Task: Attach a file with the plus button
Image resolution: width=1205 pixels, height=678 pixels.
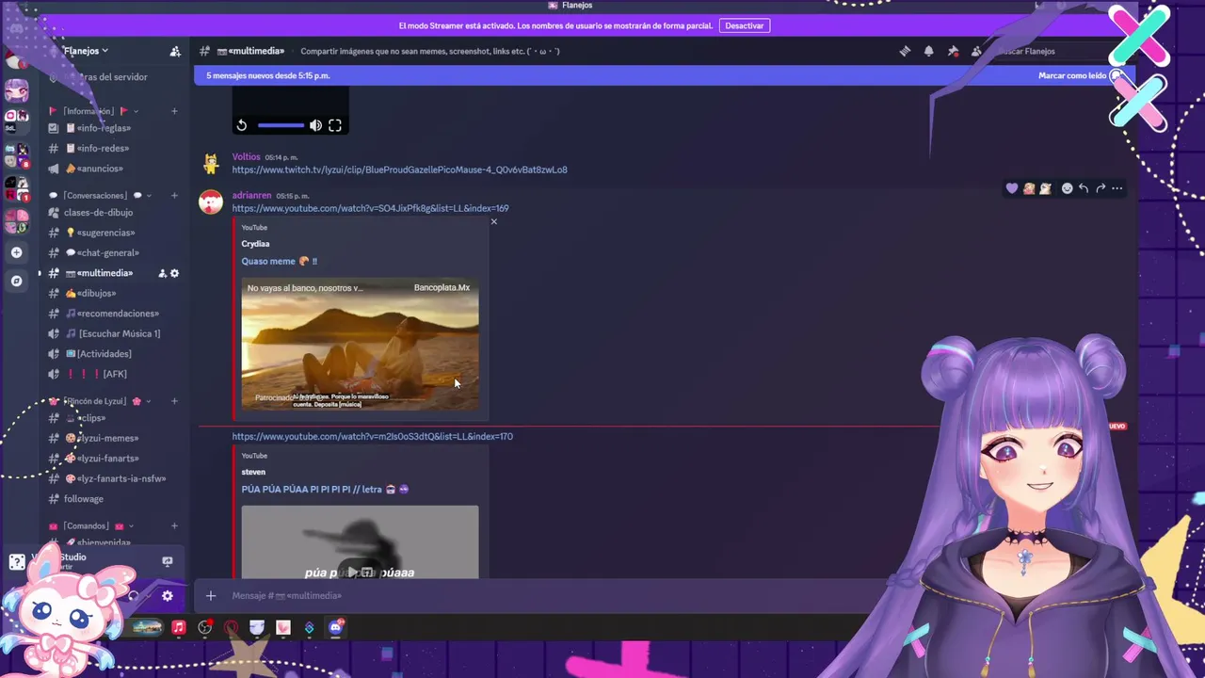Action: (x=211, y=595)
